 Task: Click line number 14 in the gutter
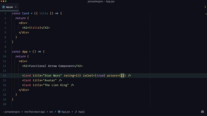click(x=5, y=76)
